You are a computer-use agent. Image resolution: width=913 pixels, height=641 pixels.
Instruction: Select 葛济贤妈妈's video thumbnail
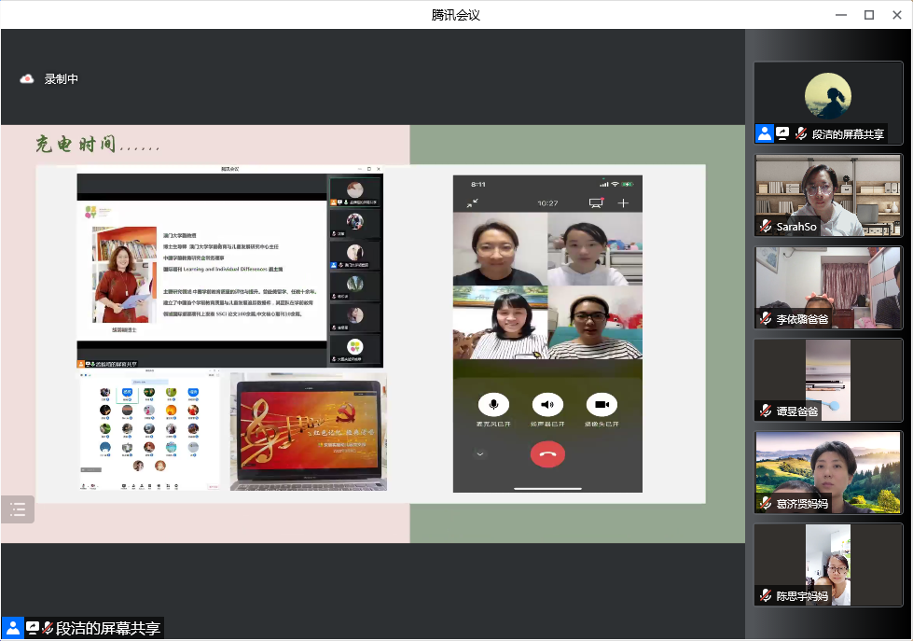828,472
